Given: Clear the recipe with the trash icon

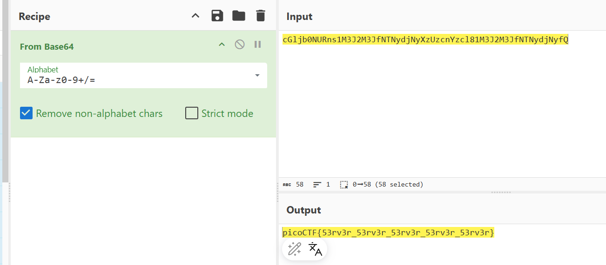Looking at the screenshot, I should 261,16.
